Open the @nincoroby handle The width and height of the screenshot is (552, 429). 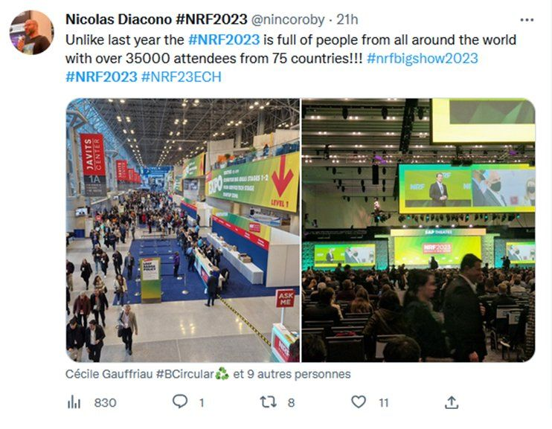(288, 20)
